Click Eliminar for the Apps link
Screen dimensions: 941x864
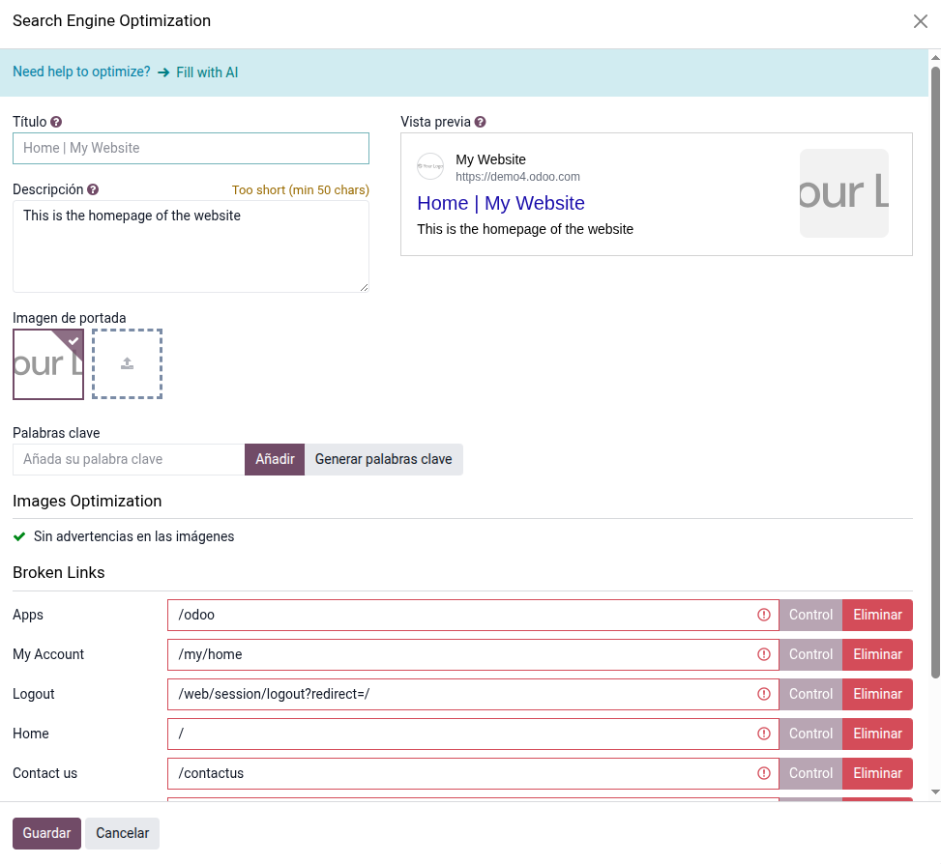pos(877,615)
